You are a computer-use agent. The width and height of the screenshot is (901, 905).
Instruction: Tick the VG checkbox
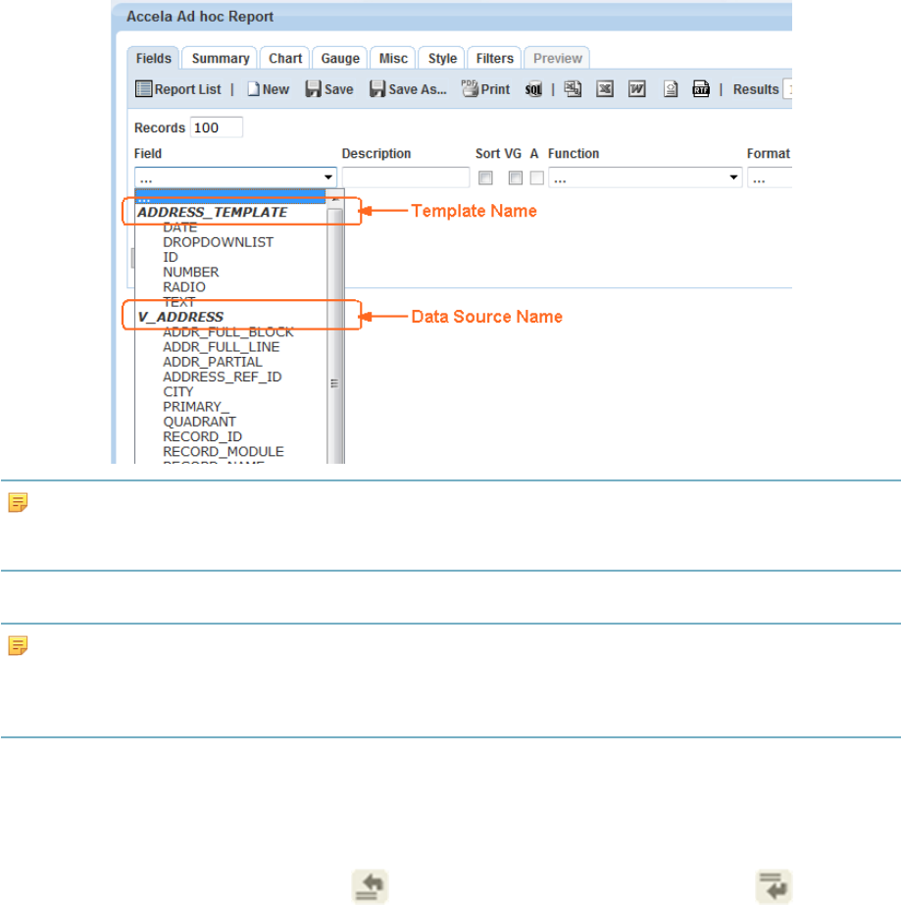516,177
